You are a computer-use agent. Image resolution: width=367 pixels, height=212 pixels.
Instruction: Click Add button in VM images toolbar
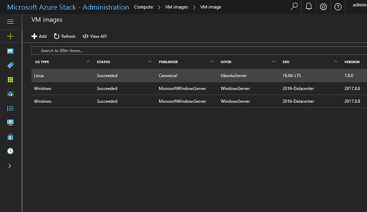click(39, 36)
